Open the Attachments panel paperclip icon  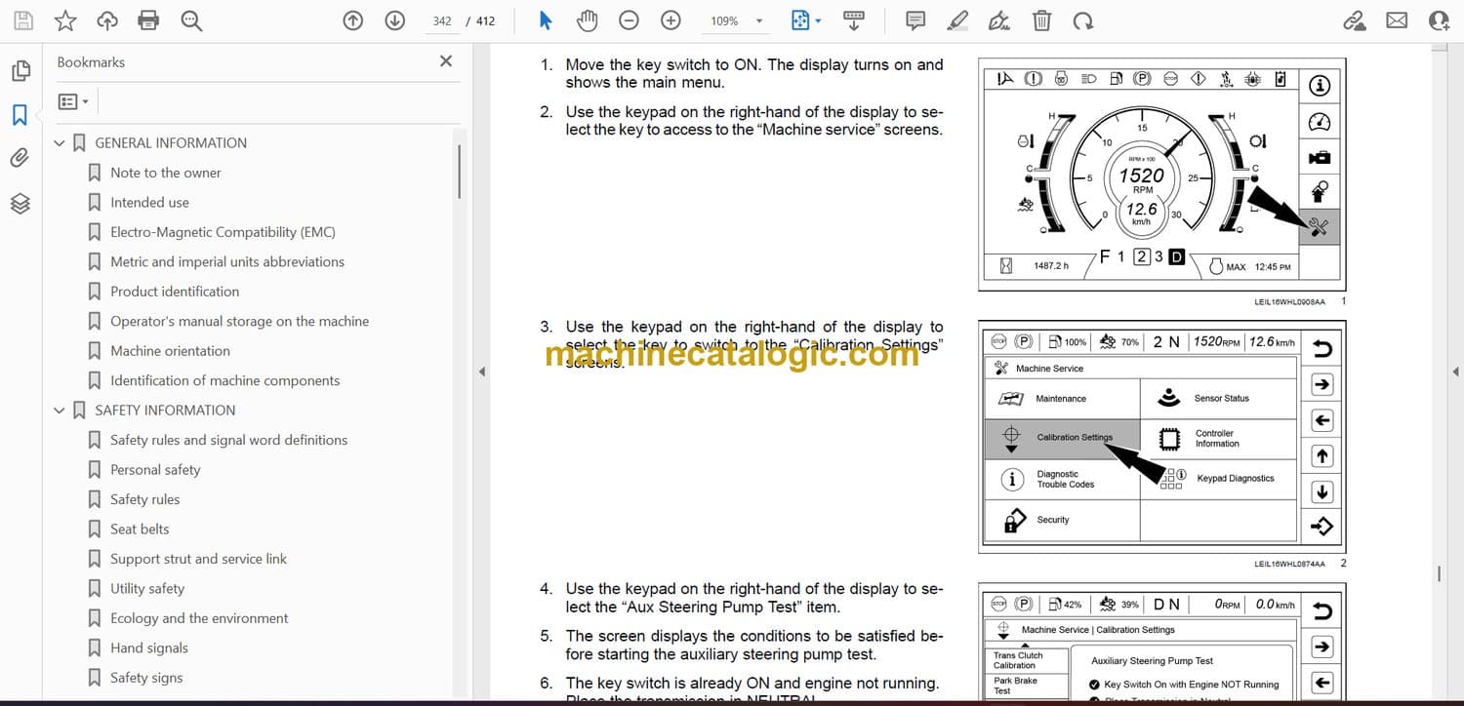point(20,158)
